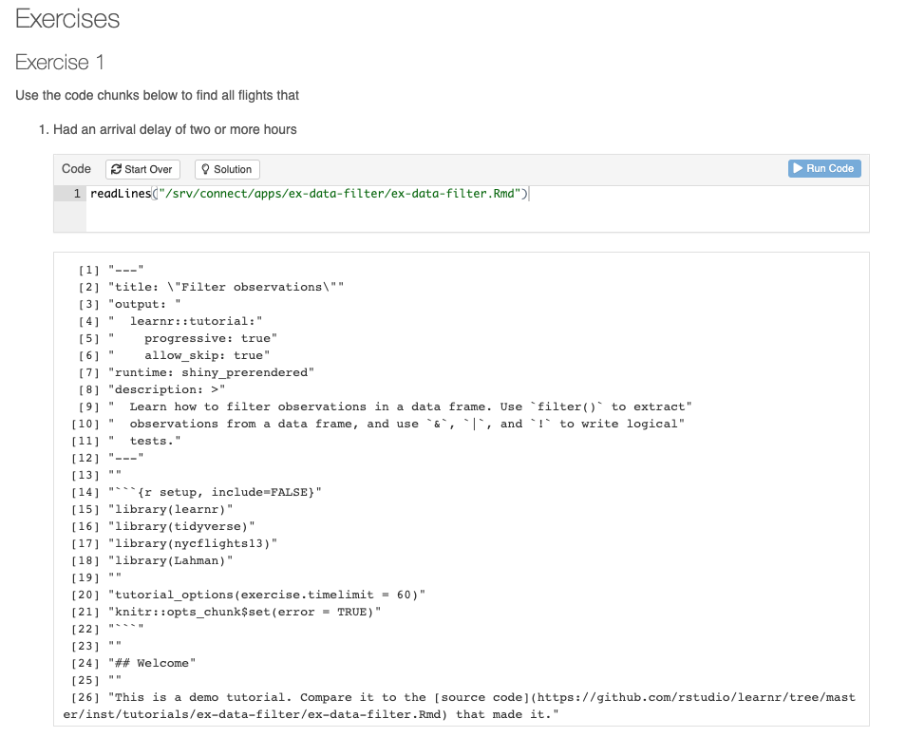Click output line 'description: >'

pyautogui.click(x=166, y=389)
